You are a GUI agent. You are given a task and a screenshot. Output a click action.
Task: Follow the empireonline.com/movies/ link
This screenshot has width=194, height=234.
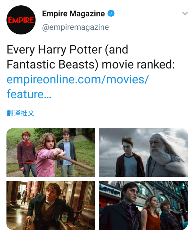pos(78,79)
